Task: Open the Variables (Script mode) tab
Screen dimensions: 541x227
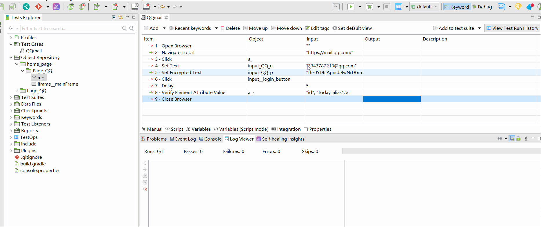Action: [x=241, y=129]
